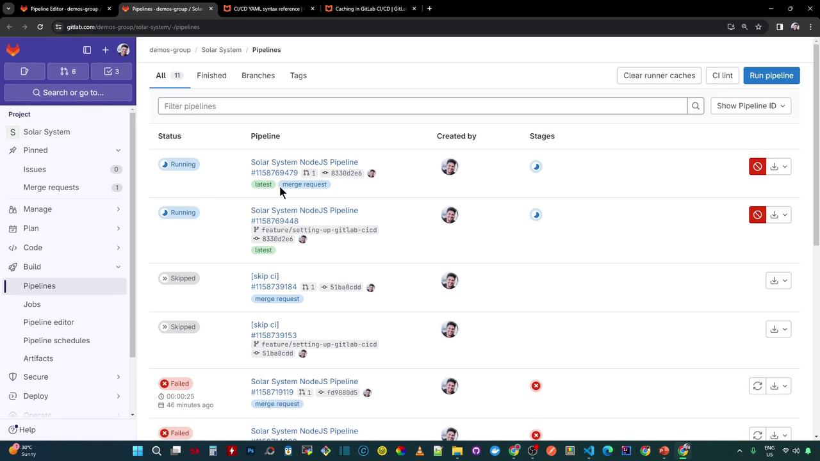Click the main page vertical scrollbar
The height and width of the screenshot is (461, 820).
tap(816, 144)
